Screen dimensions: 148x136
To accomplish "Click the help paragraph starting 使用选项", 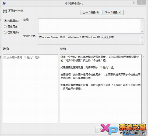I will [x=101, y=76].
